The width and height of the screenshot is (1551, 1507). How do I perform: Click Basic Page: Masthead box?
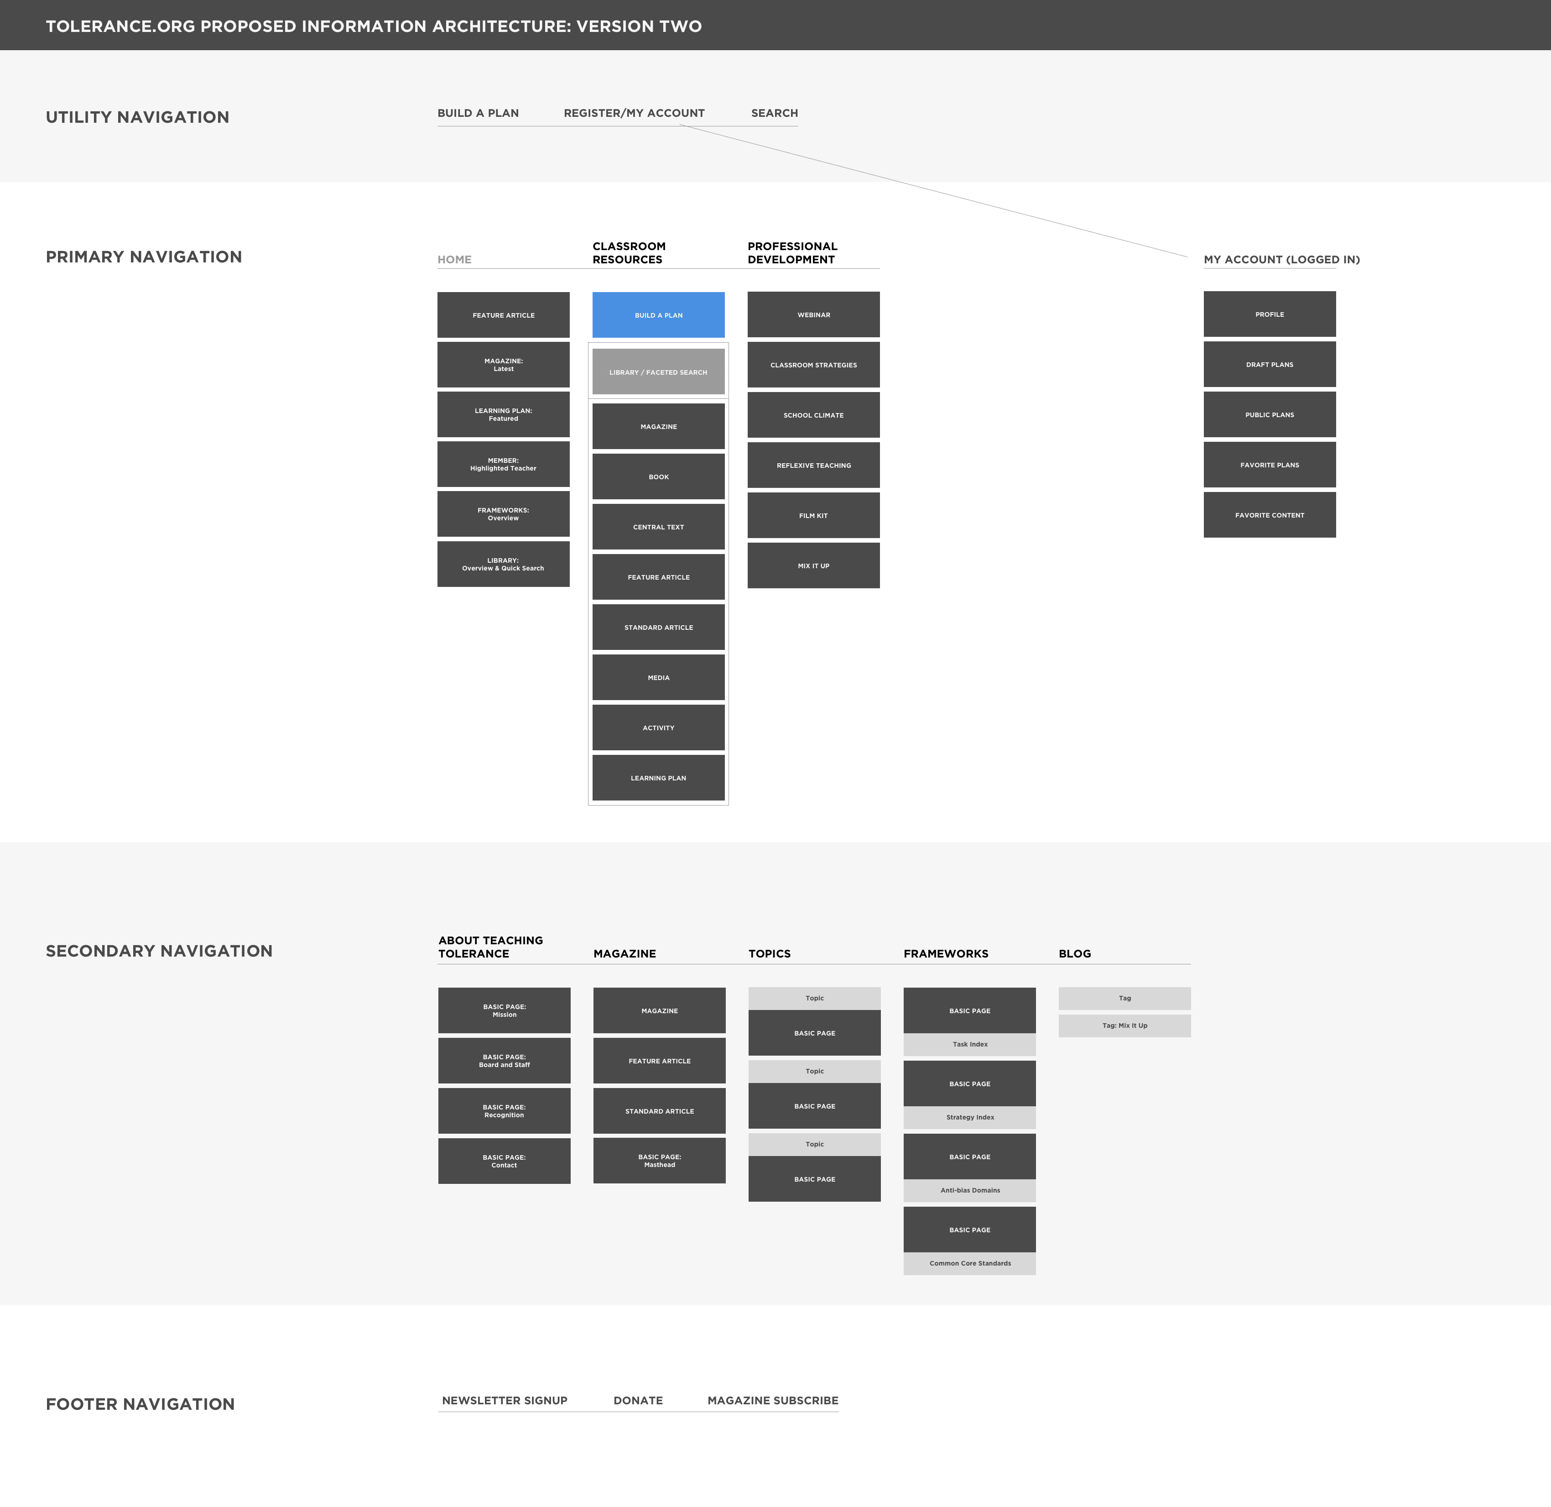pyautogui.click(x=659, y=1160)
